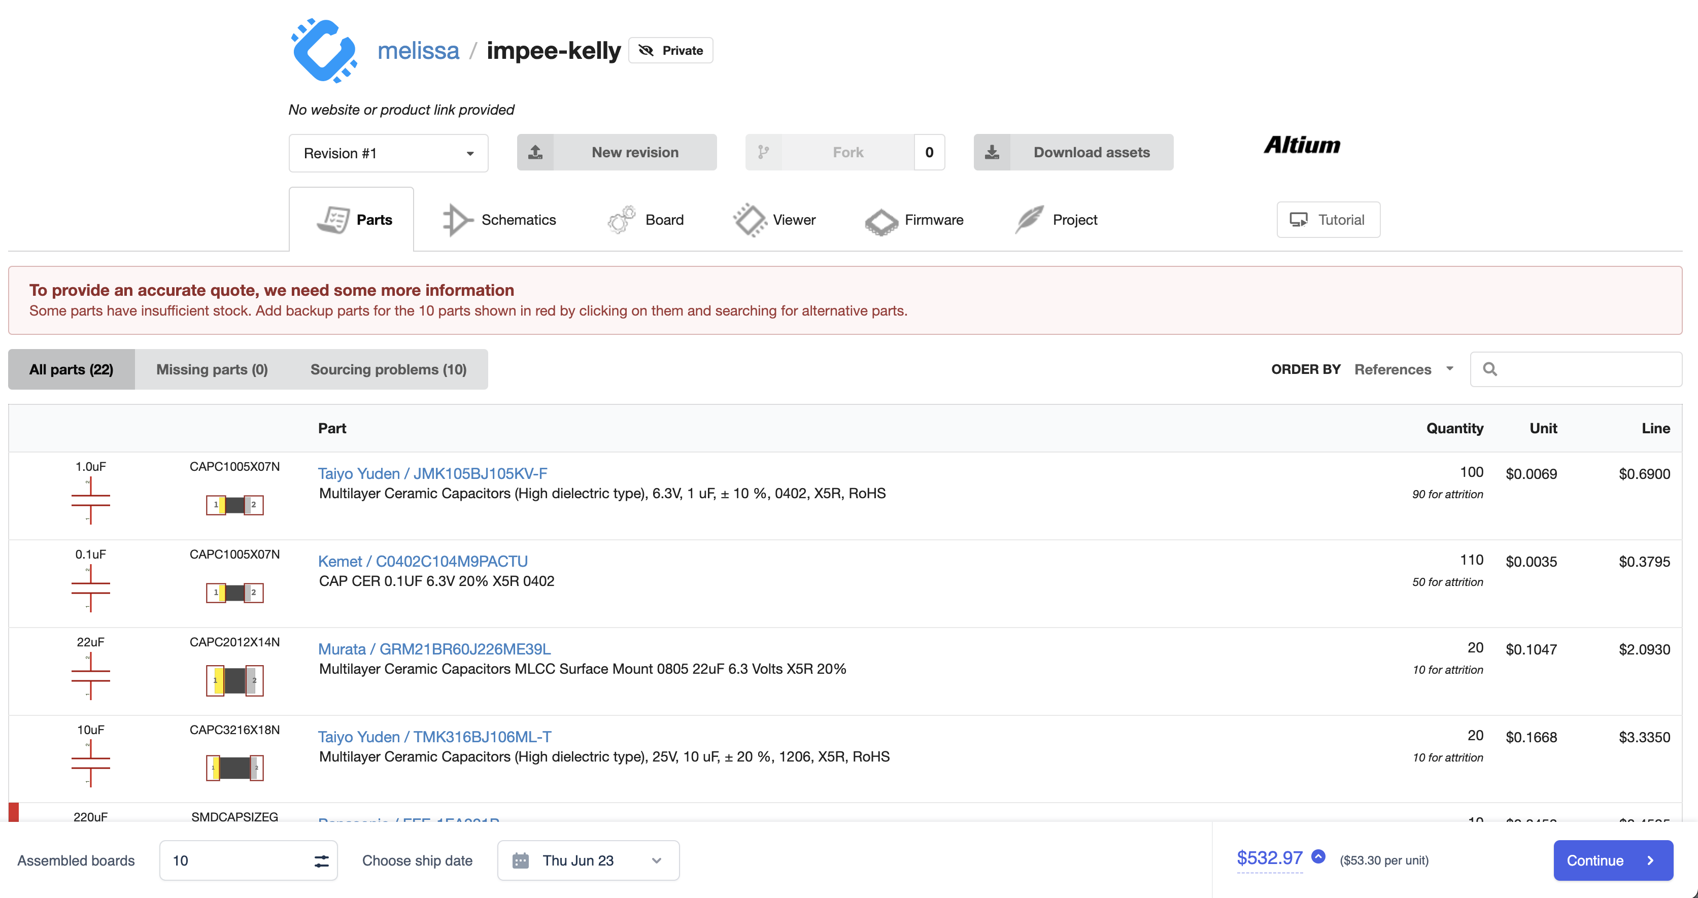This screenshot has height=898, width=1698.
Task: Click the CAPC3216X18N footprint image
Action: tap(234, 768)
